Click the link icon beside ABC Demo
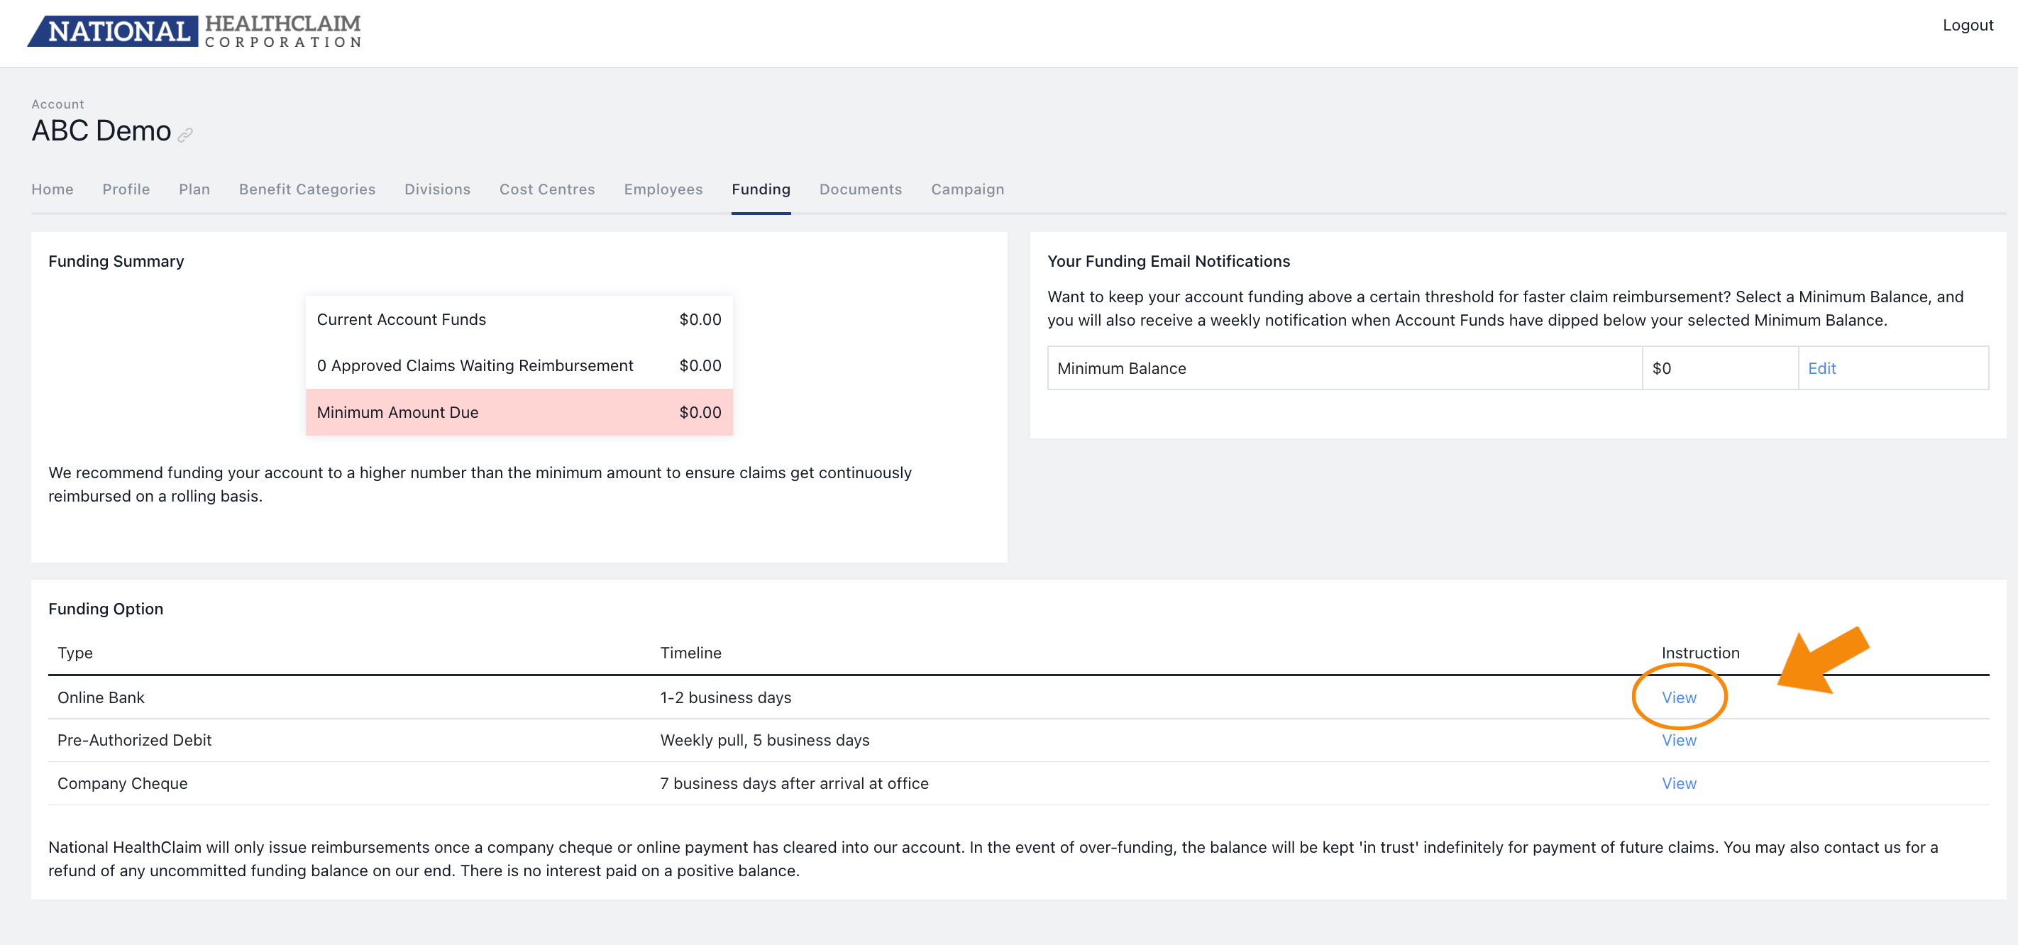Screen dimensions: 2018x945 click(185, 135)
